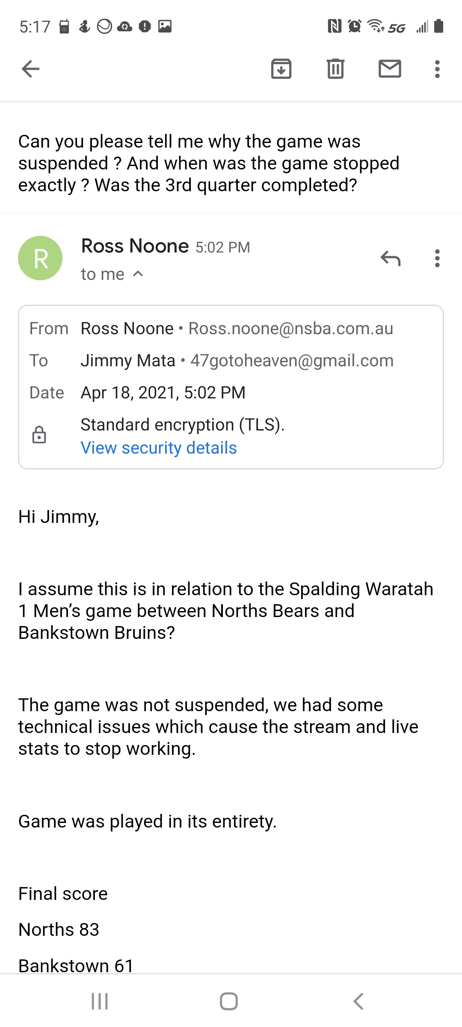
Task: Tap the lock encryption icon
Action: click(x=39, y=435)
